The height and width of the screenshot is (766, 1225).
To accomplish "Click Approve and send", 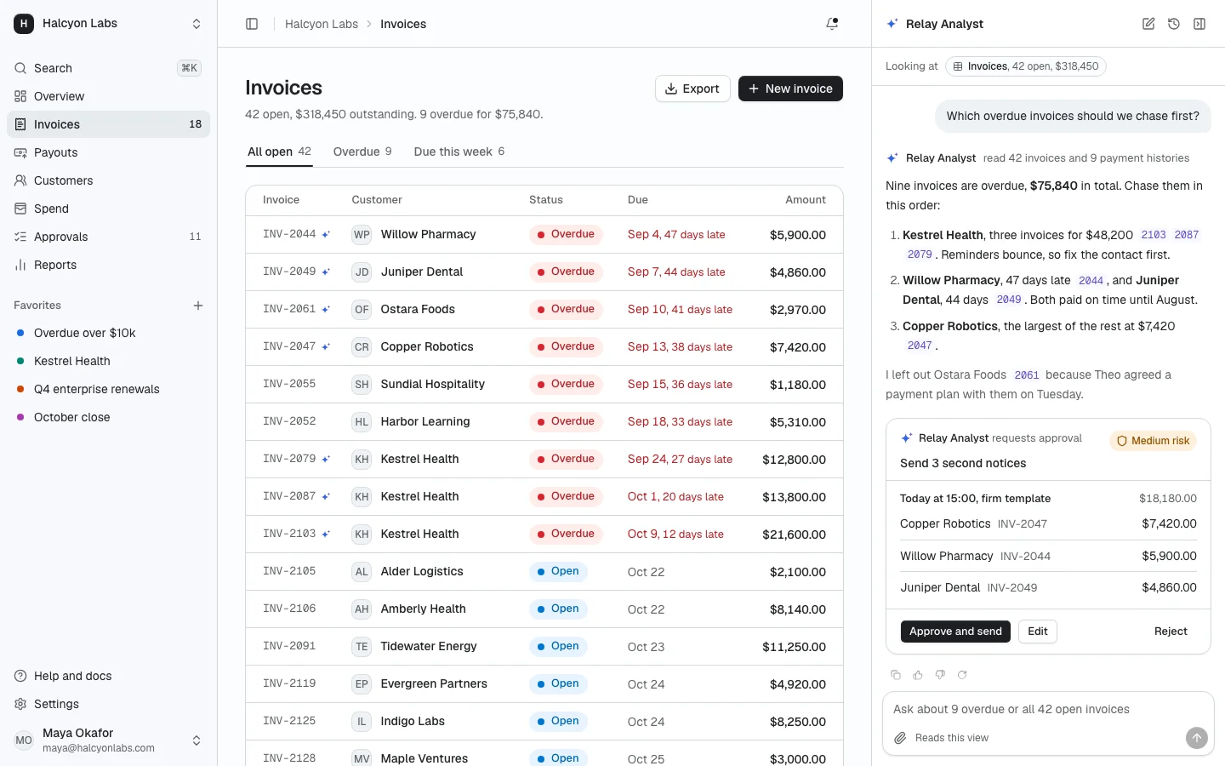I will 955,632.
